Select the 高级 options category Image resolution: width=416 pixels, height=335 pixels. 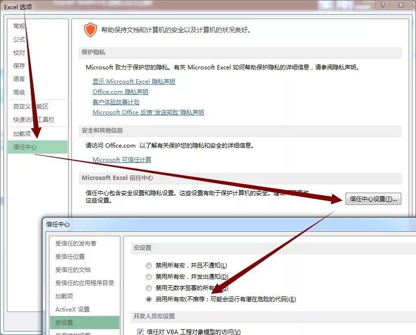click(19, 92)
